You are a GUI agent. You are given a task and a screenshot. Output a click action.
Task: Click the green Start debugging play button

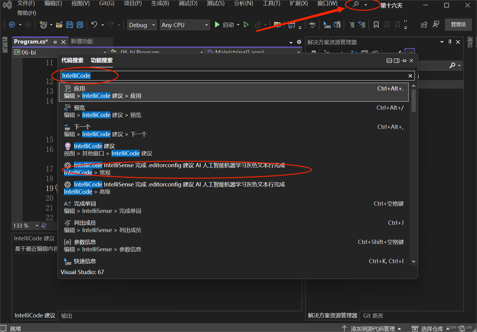217,25
